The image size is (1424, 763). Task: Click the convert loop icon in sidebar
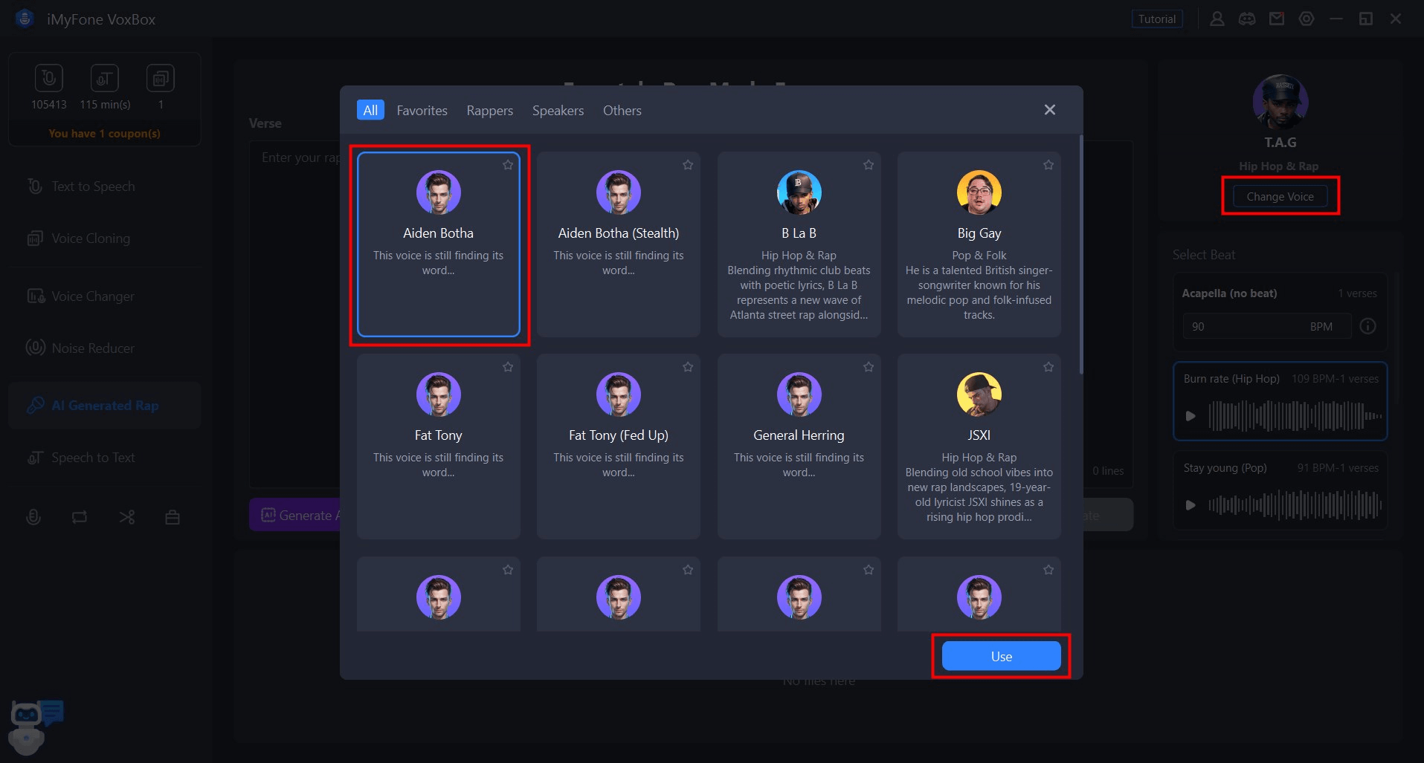[80, 517]
